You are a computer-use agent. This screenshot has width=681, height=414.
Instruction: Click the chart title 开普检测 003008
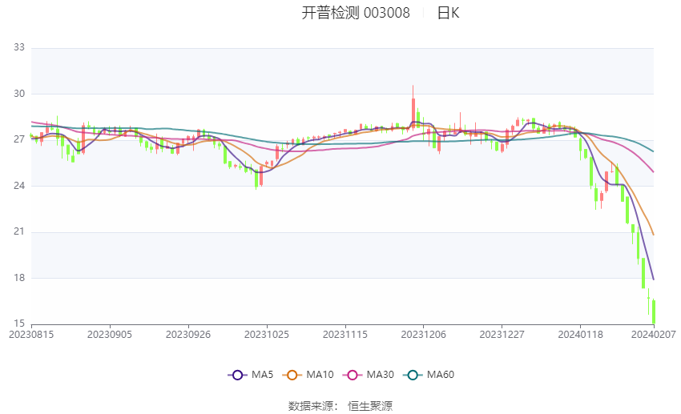[x=356, y=13]
